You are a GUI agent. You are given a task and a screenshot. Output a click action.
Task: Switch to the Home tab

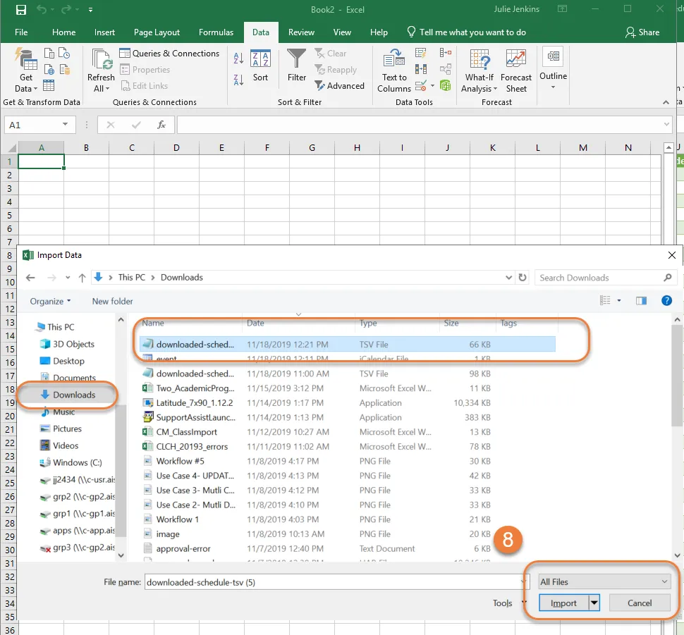click(63, 32)
